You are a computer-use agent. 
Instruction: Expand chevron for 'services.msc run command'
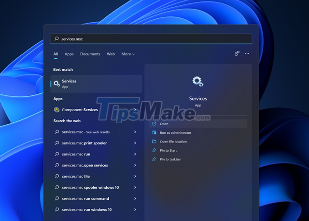click(x=135, y=198)
